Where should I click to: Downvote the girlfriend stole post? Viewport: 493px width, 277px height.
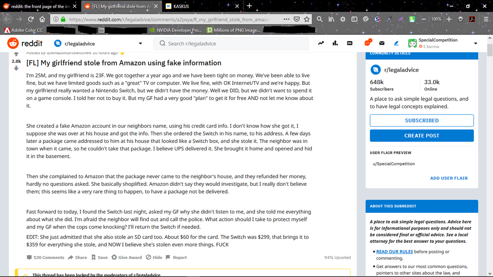pos(16,68)
